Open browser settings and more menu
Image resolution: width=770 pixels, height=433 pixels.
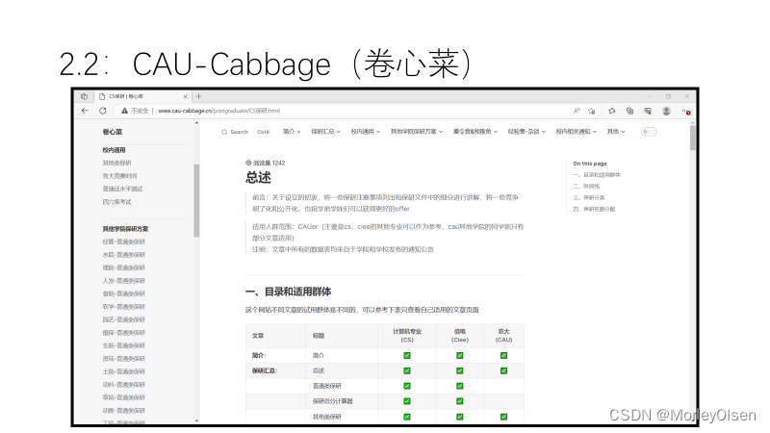pyautogui.click(x=685, y=112)
